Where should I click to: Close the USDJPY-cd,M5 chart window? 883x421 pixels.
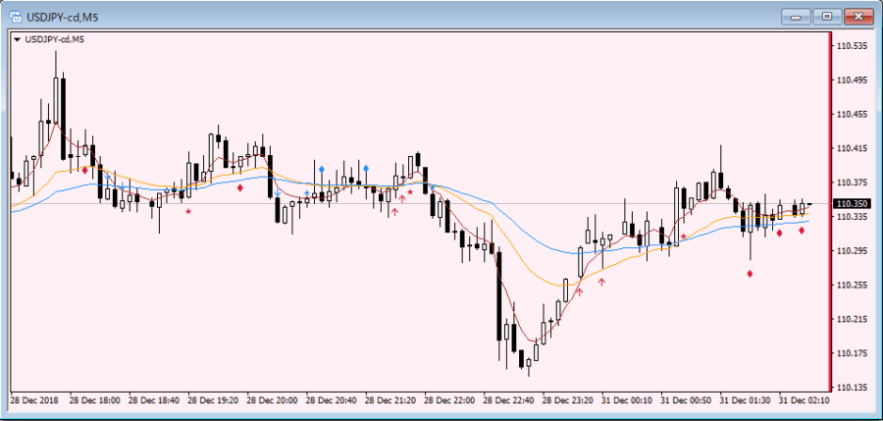pyautogui.click(x=858, y=17)
